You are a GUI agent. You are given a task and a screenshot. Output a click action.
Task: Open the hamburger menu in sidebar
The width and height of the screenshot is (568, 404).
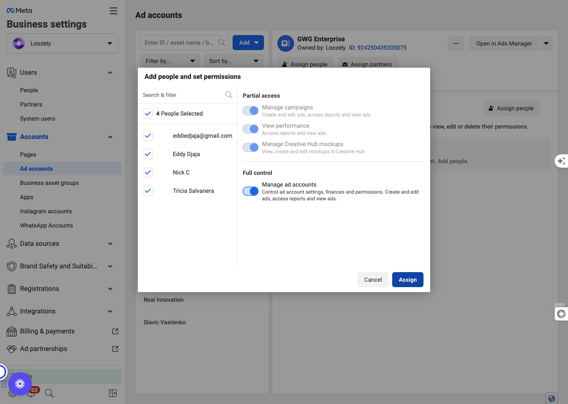114,11
